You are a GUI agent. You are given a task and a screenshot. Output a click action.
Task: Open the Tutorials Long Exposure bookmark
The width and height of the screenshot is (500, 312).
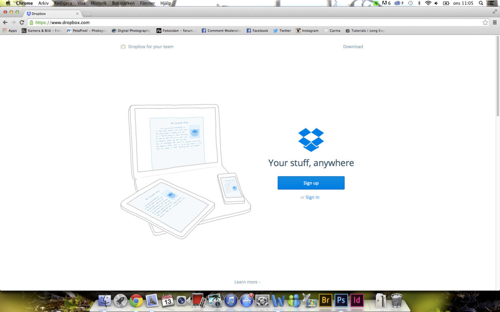365,31
